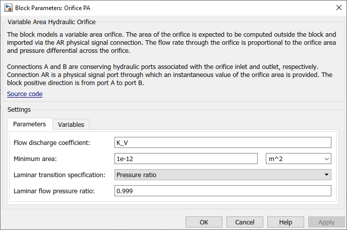Open Help for this block
The height and width of the screenshot is (230, 347).
(285, 222)
